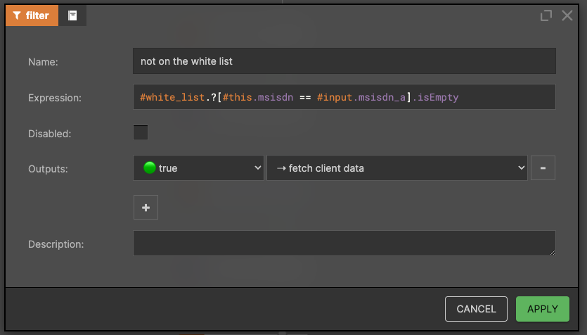Close the filter dialog with X

tap(567, 15)
